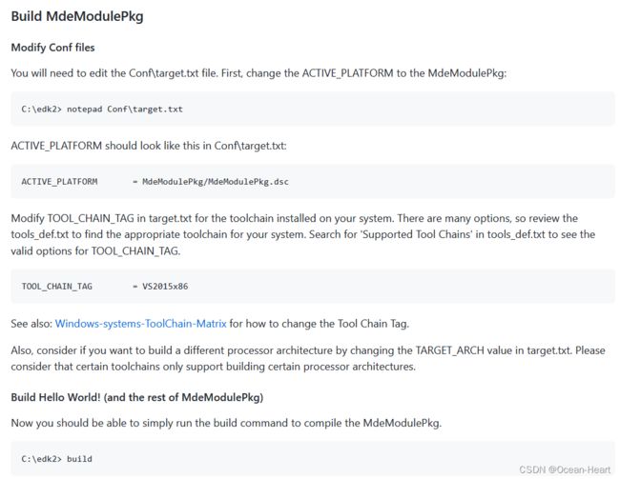Image resolution: width=620 pixels, height=479 pixels.
Task: Click the MdeModulePkg/MdeModulePkg.dsc value text
Action: pyautogui.click(x=216, y=182)
